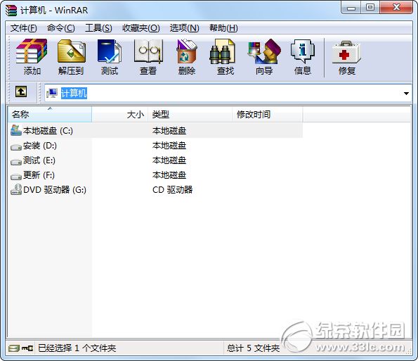Click the drive icon in status bar
Screen dimensions: 418x361
(x=13, y=348)
